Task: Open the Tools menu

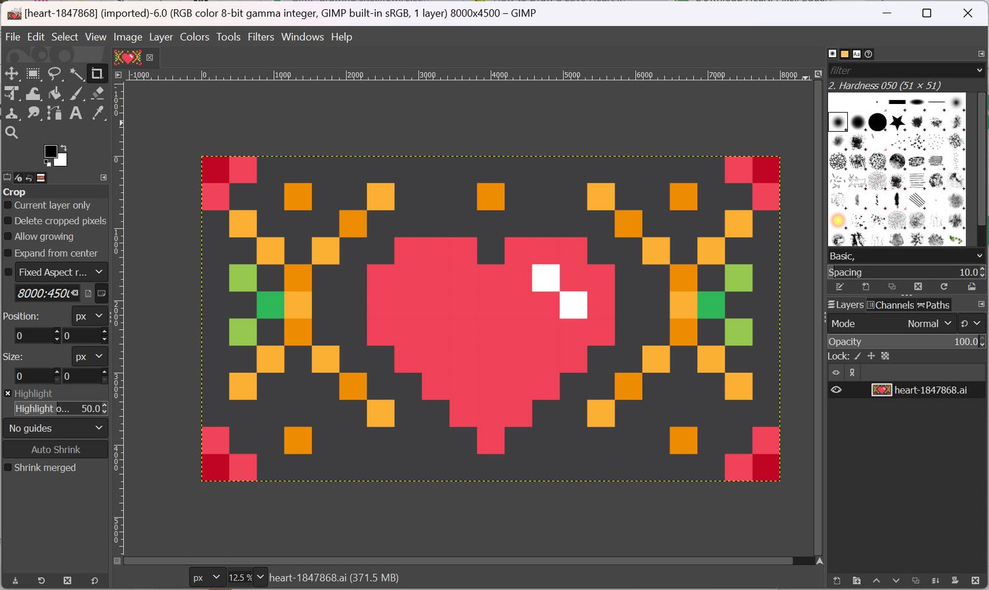Action: (x=228, y=37)
